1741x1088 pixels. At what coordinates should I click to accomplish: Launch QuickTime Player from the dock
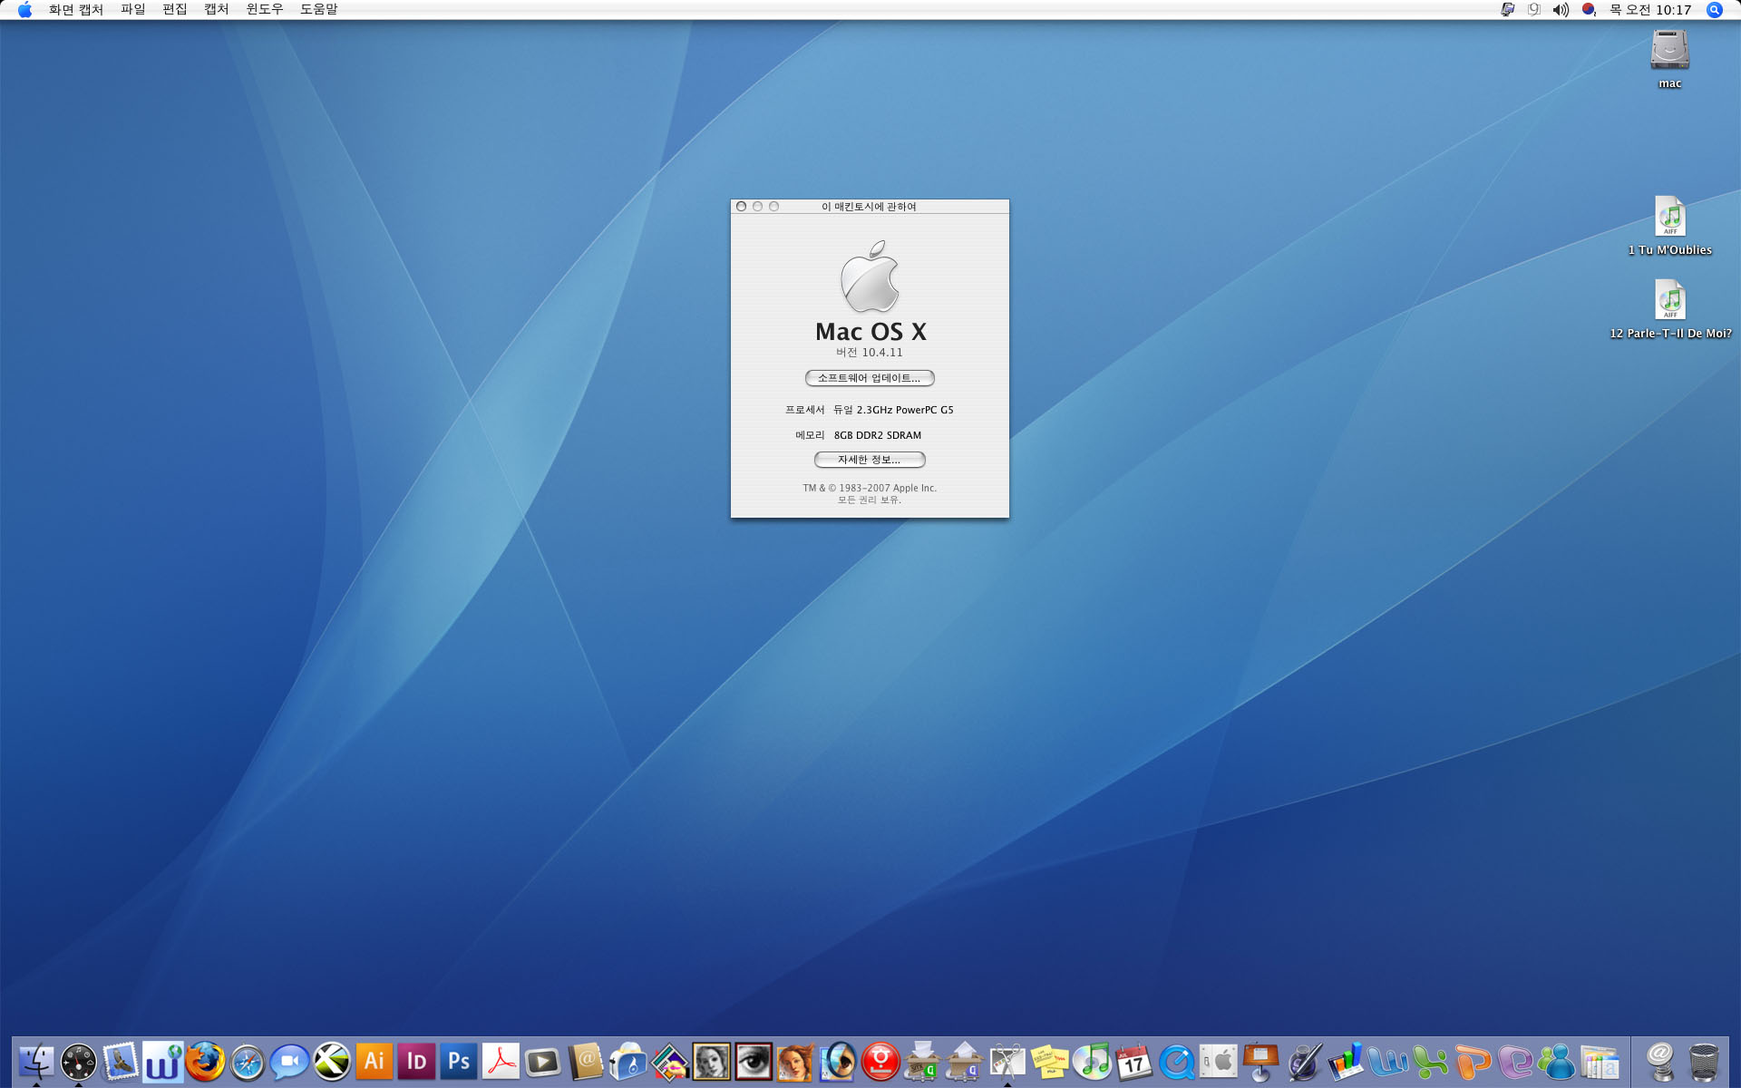1176,1062
